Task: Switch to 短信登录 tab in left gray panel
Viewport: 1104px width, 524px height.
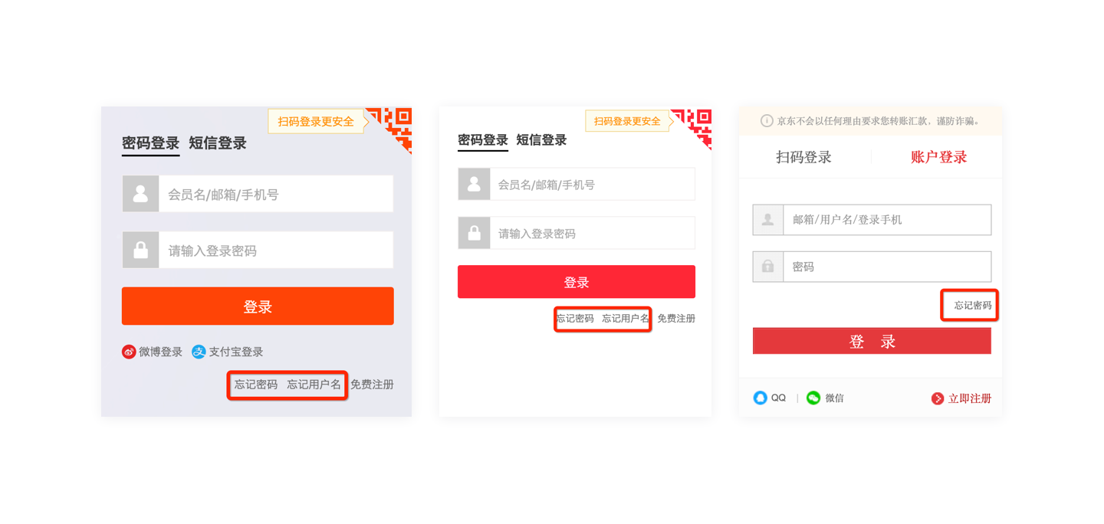Action: 218,143
